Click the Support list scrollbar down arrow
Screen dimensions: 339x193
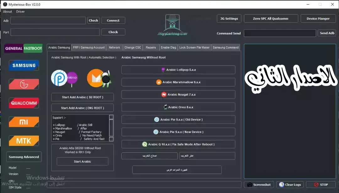pyautogui.click(x=111, y=139)
